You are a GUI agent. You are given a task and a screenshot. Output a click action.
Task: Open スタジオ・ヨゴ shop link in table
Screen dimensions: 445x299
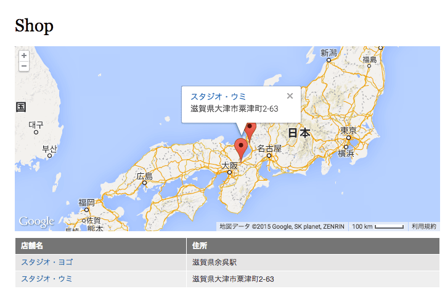[x=47, y=262]
